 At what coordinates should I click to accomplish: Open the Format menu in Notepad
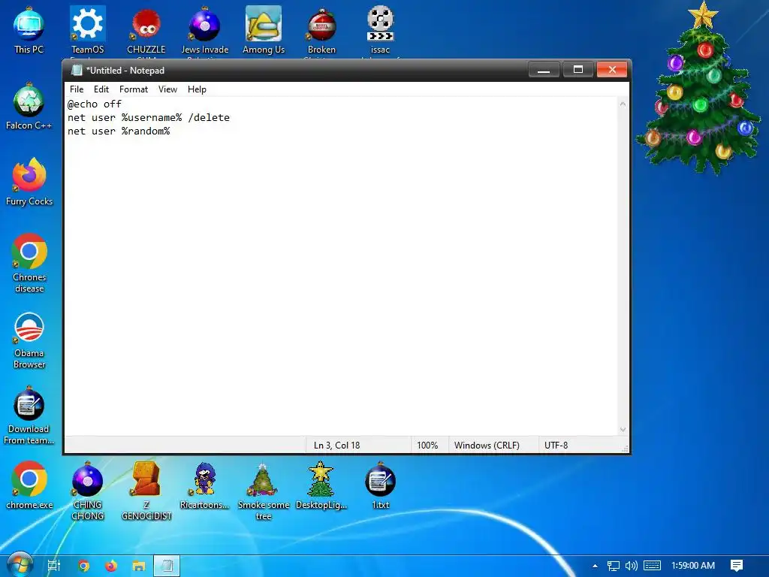pyautogui.click(x=134, y=89)
